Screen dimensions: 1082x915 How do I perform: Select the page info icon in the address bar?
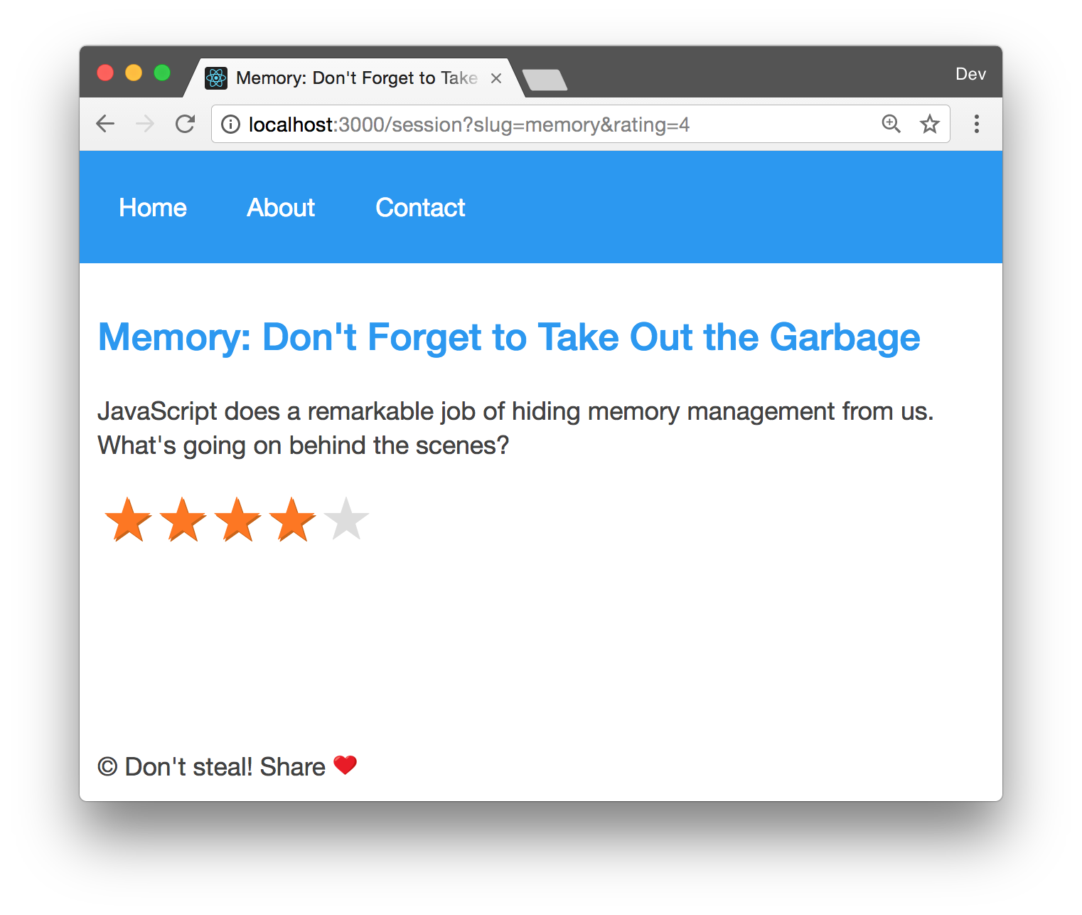[x=230, y=124]
